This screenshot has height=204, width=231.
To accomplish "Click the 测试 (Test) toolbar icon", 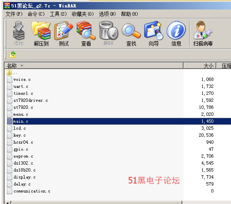I will tap(63, 34).
